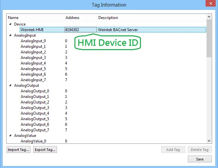Click the vertical scrollbar thumb

pos(209,38)
